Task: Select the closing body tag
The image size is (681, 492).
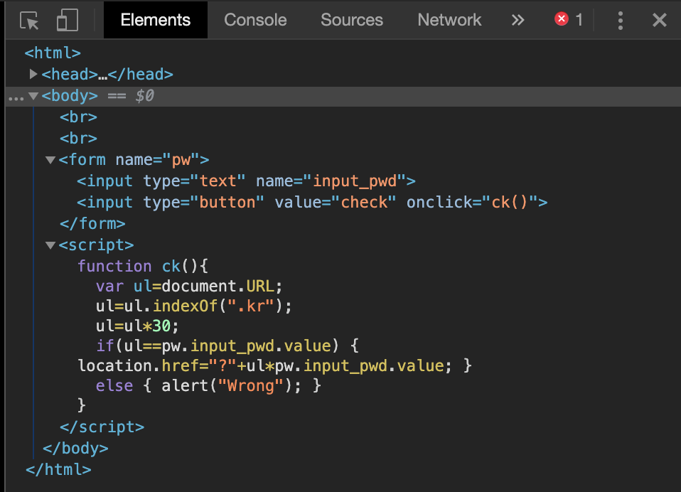Action: point(75,448)
